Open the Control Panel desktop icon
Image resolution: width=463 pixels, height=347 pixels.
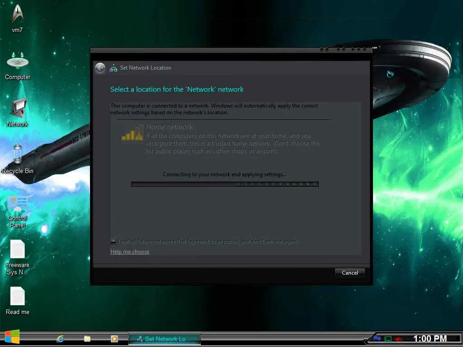point(18,212)
